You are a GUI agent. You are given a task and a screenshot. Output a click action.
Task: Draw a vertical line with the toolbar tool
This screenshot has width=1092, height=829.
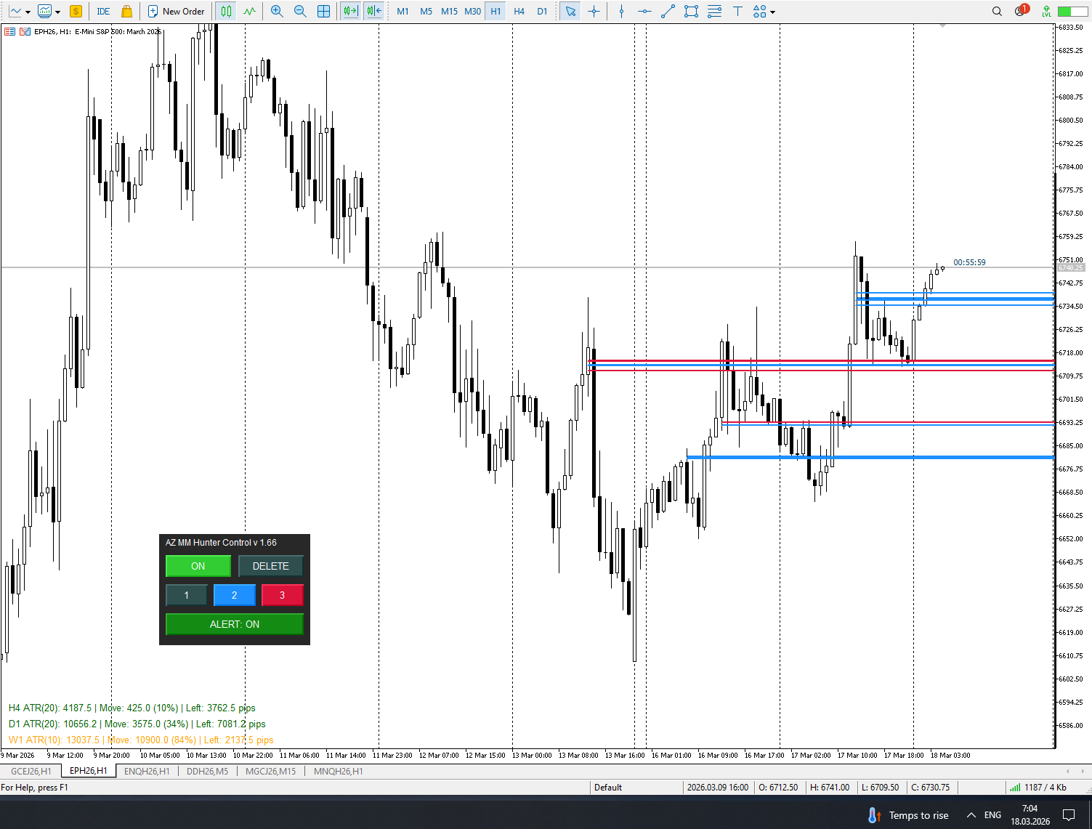[x=621, y=12]
